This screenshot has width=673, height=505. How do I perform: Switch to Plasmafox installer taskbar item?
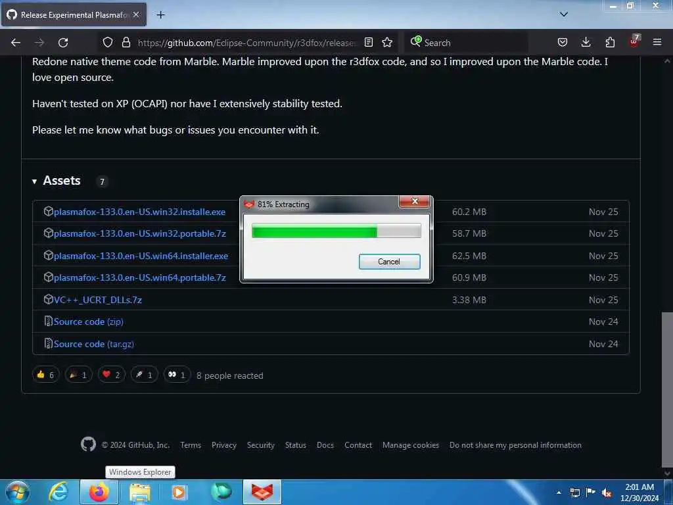pyautogui.click(x=262, y=492)
